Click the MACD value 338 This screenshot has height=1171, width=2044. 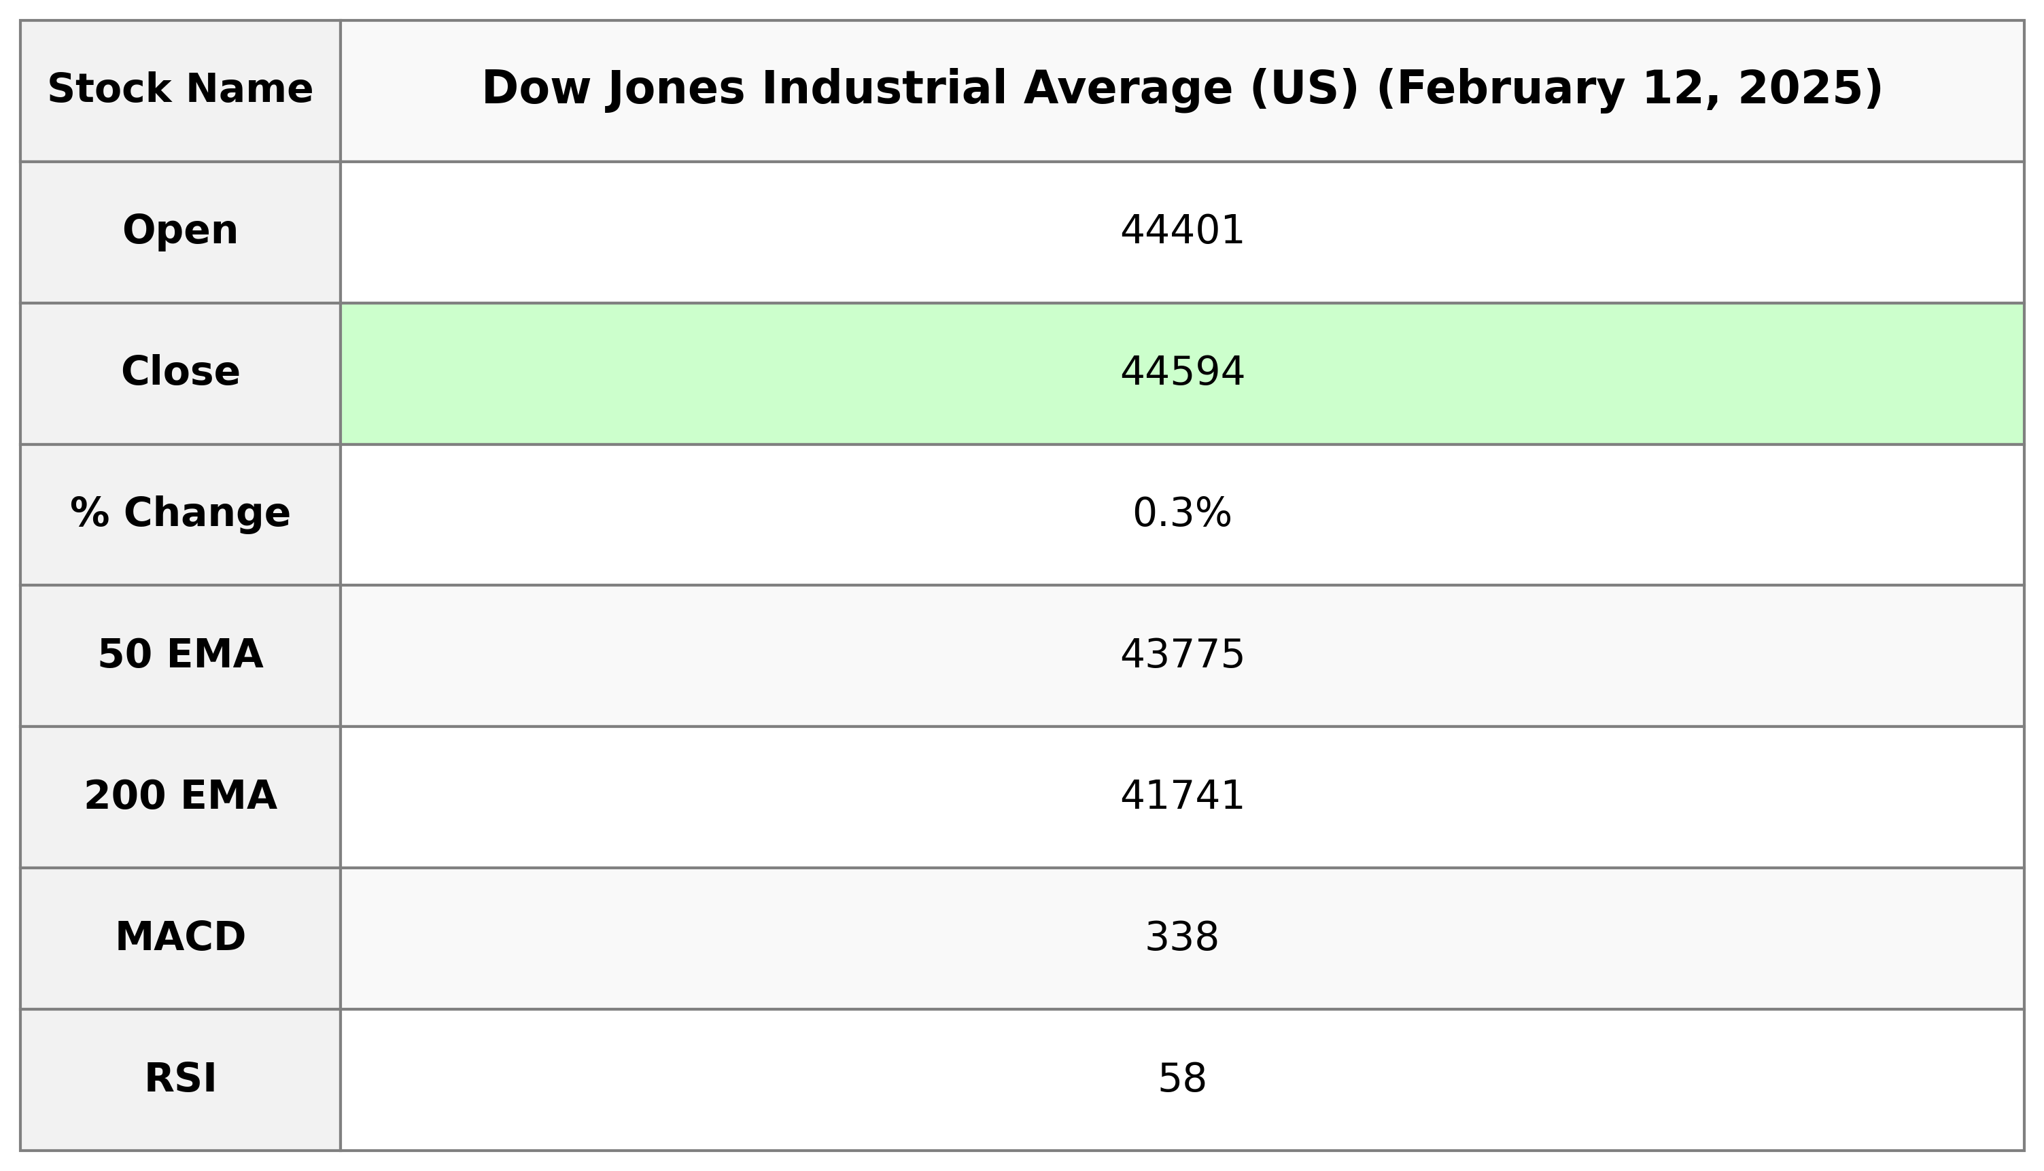(1181, 938)
